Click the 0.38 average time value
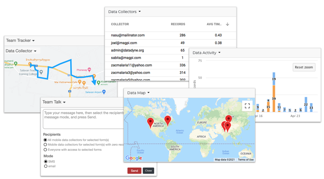Viewport: 324px width, 179px height. pos(218,43)
